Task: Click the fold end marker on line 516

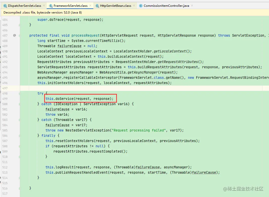Action: click(20, 188)
